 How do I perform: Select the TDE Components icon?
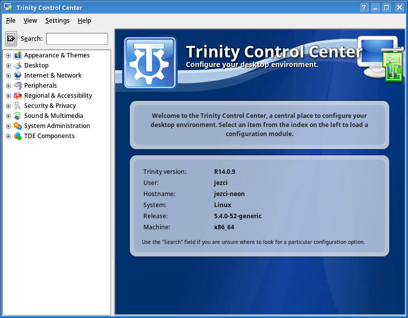[x=18, y=136]
